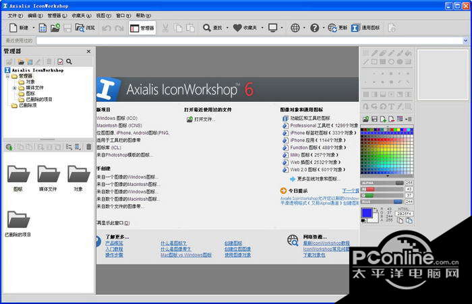Select the 图标 folder thumbnail

[x=18, y=178]
